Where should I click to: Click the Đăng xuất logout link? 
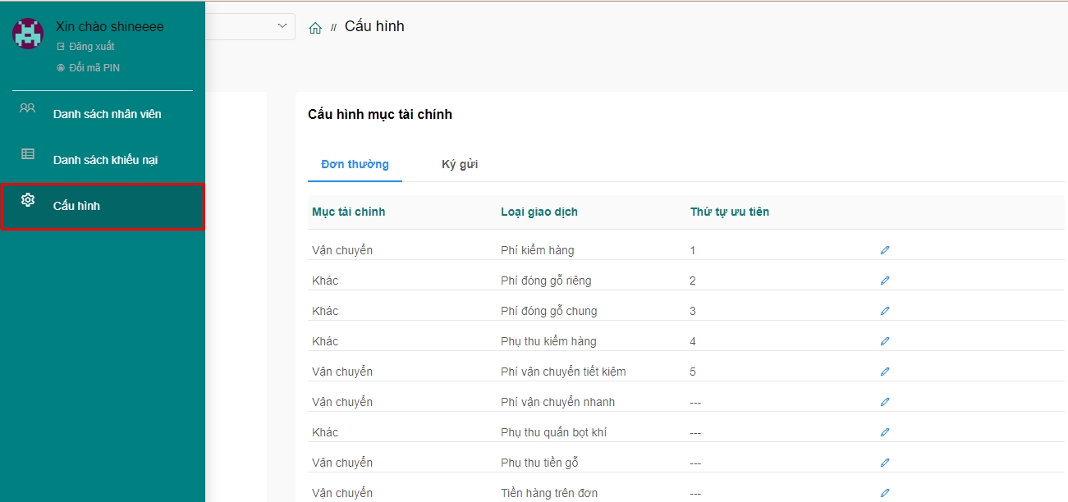(x=91, y=47)
